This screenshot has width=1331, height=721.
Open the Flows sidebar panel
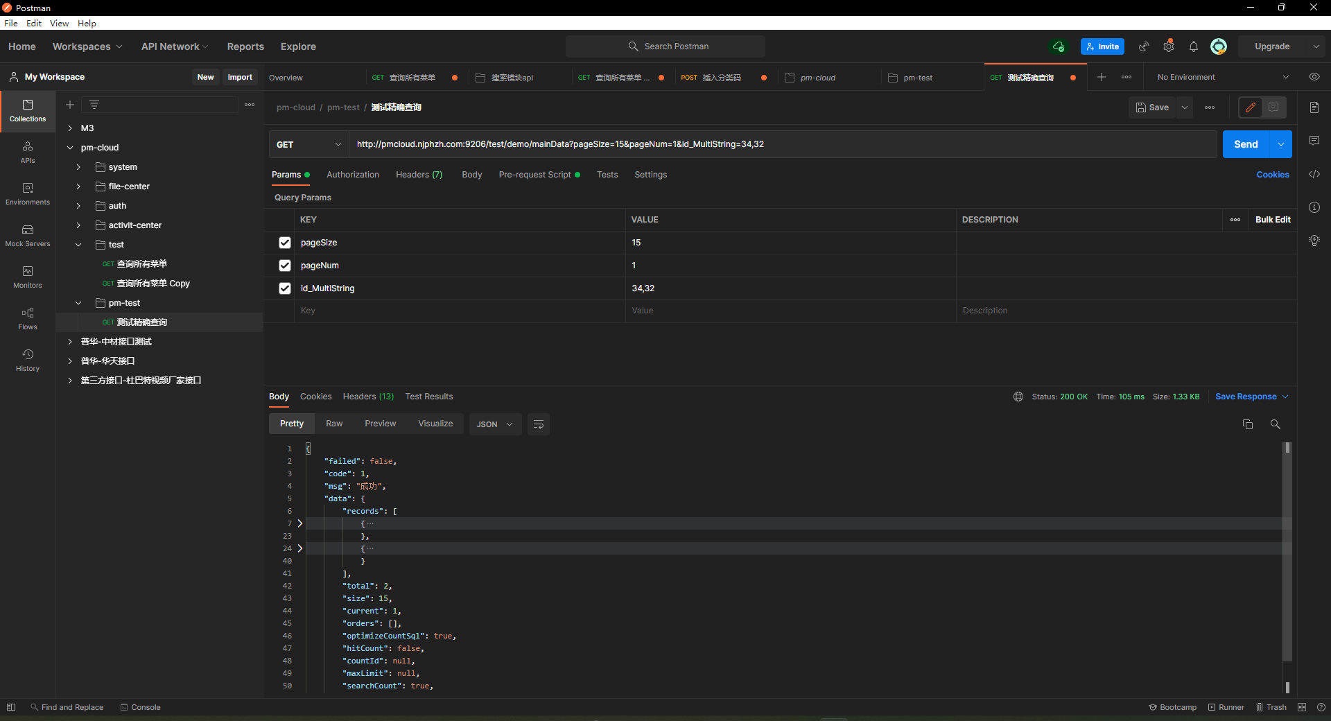(28, 318)
